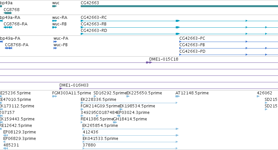Click the wuc-RA transcript arrows
Image resolution: width=278 pixels, height=150 pixels.
click(x=55, y=21)
